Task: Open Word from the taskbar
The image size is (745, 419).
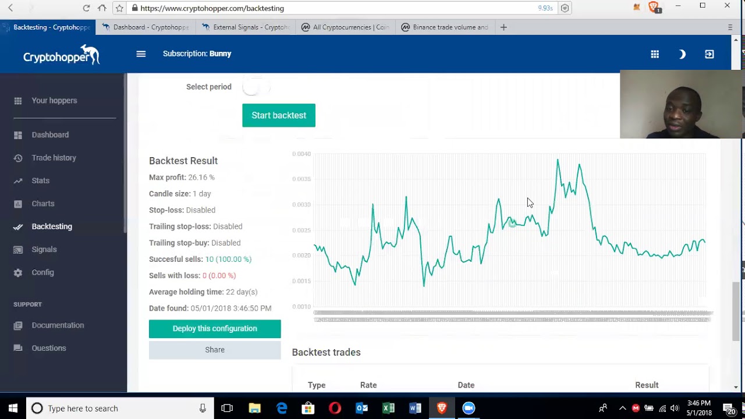Action: click(415, 409)
